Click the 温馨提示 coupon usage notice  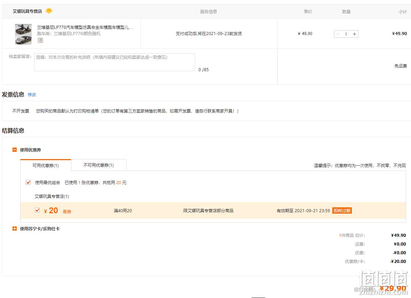(360, 165)
